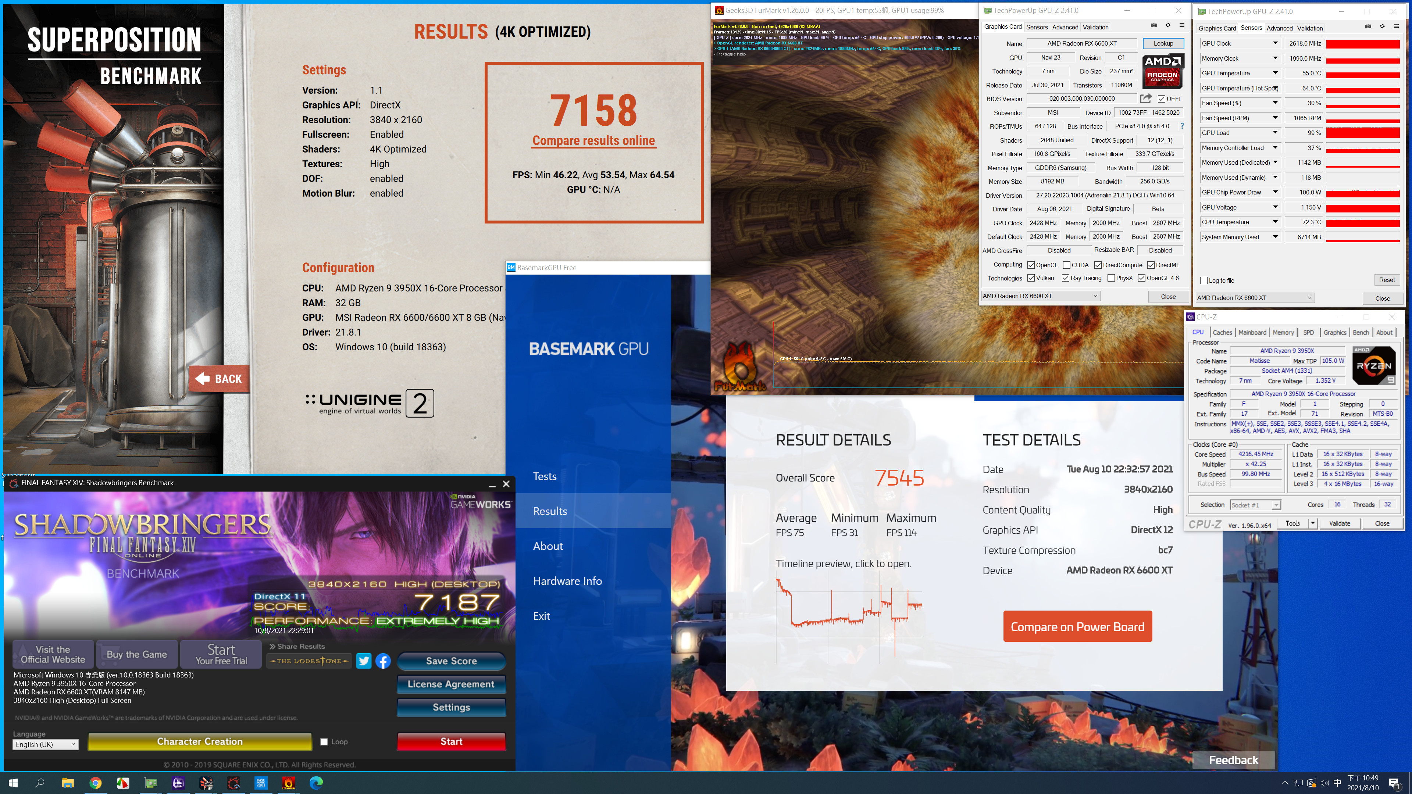Screen dimensions: 1412x794
Task: Click volume icon in system tray
Action: pyautogui.click(x=1324, y=783)
